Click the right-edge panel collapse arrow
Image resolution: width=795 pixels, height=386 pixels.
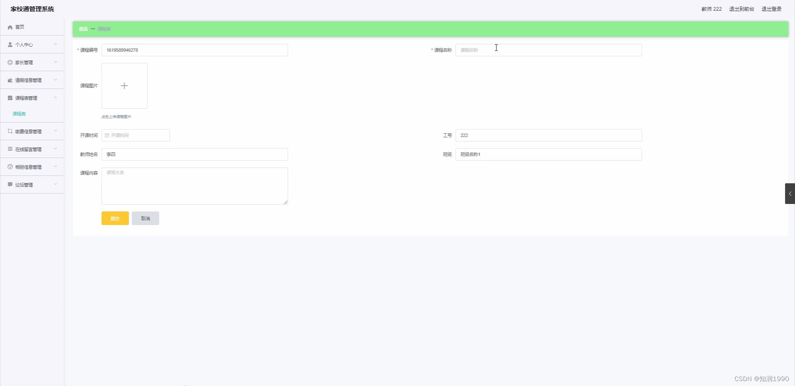point(790,193)
